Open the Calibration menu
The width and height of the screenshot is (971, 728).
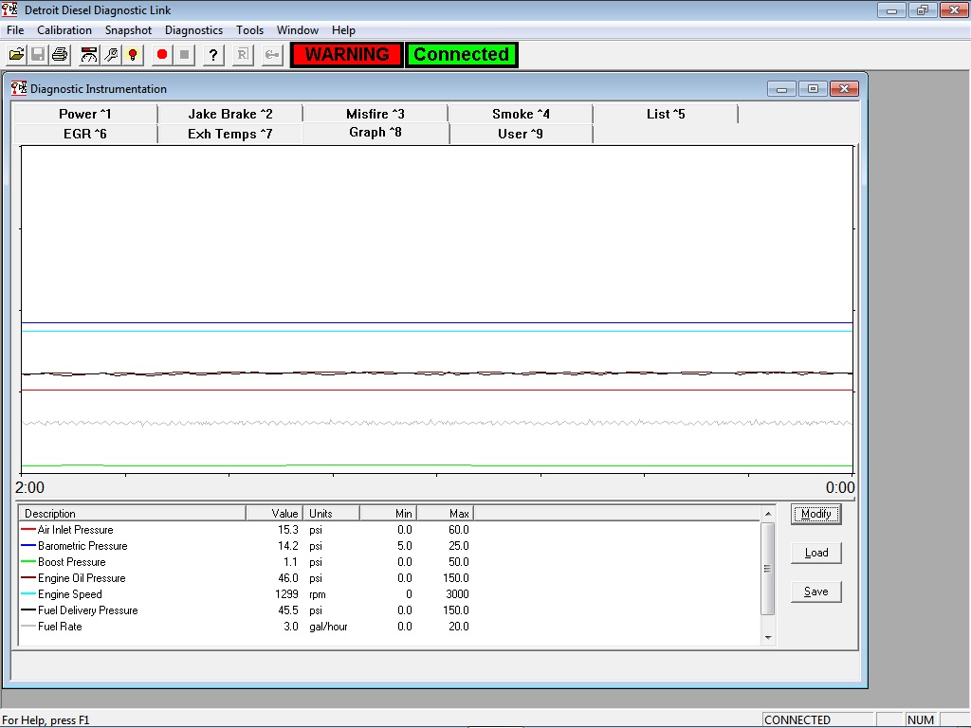[64, 29]
